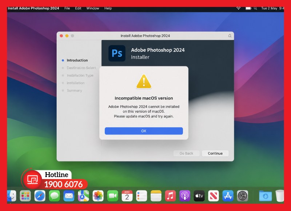Open Messages from the Dock
The width and height of the screenshot is (291, 211).
(x=54, y=196)
